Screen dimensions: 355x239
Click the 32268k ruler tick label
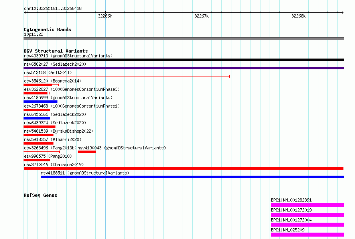click(x=298, y=16)
